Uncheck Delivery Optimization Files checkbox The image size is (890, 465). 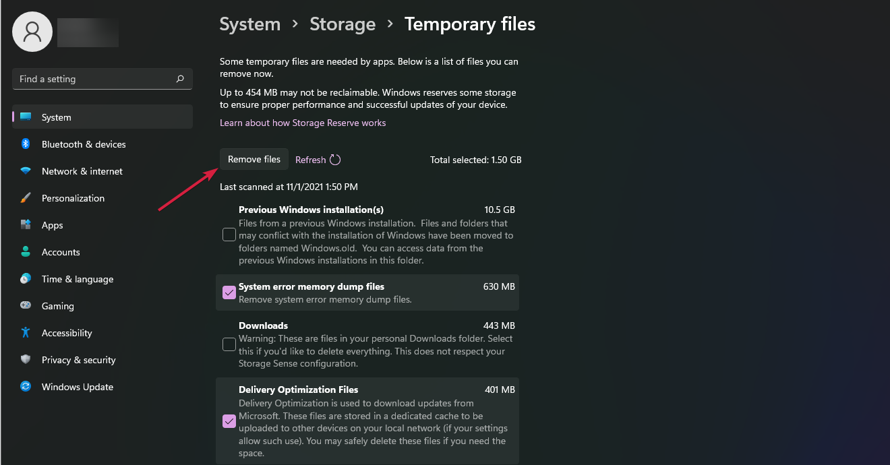(x=229, y=421)
